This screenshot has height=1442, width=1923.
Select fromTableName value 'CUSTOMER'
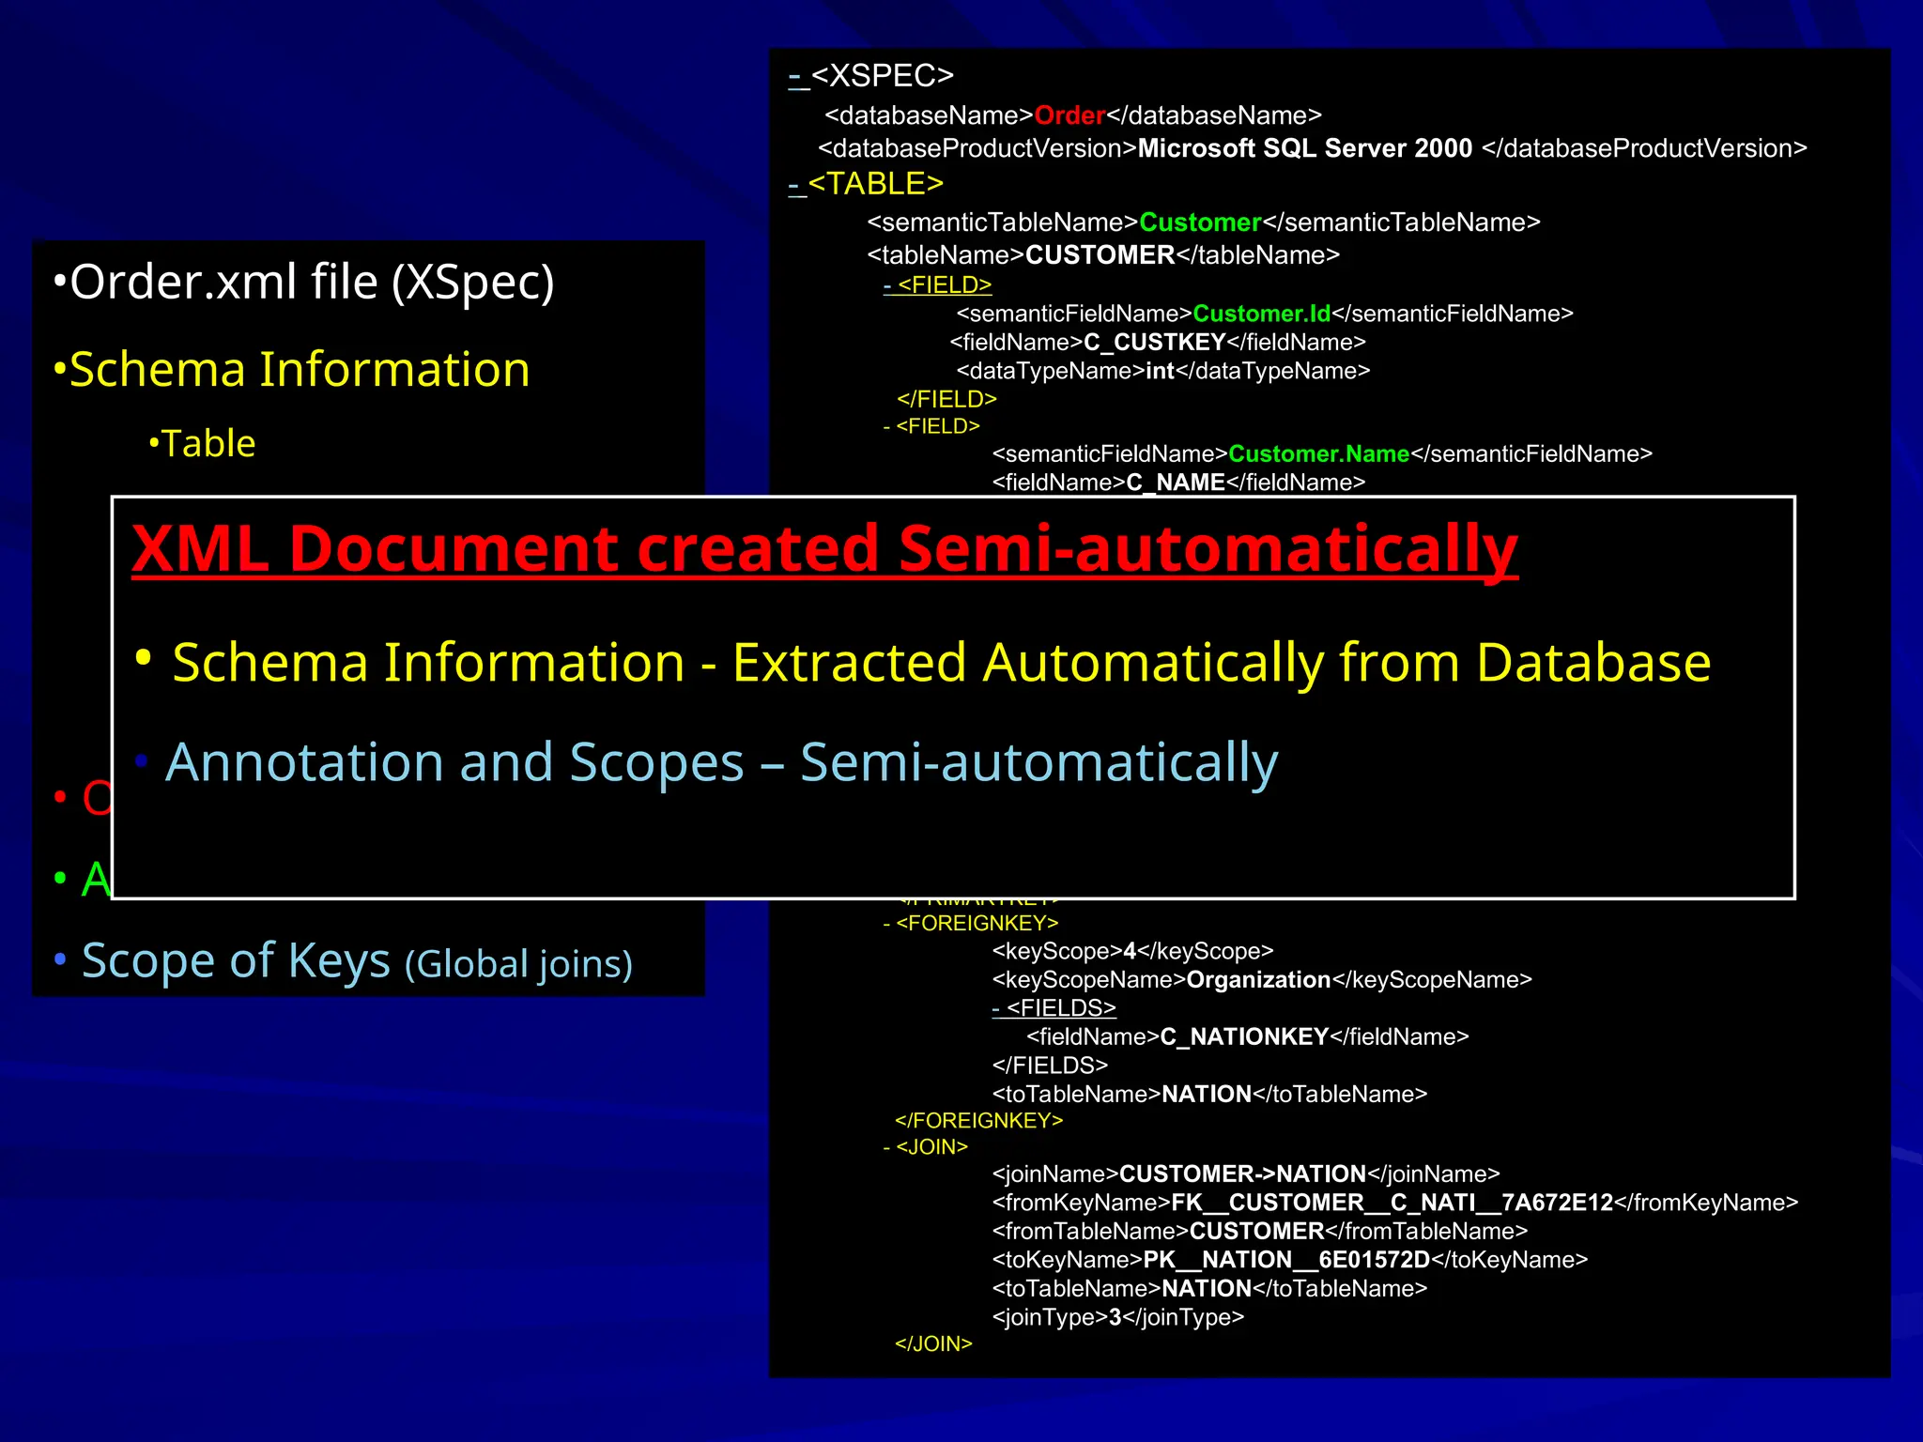tap(1256, 1232)
